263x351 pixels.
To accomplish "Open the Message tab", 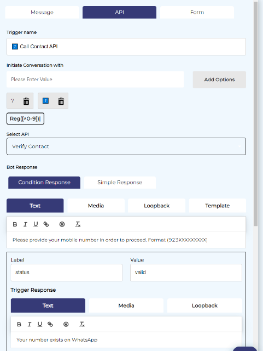I will pos(42,12).
